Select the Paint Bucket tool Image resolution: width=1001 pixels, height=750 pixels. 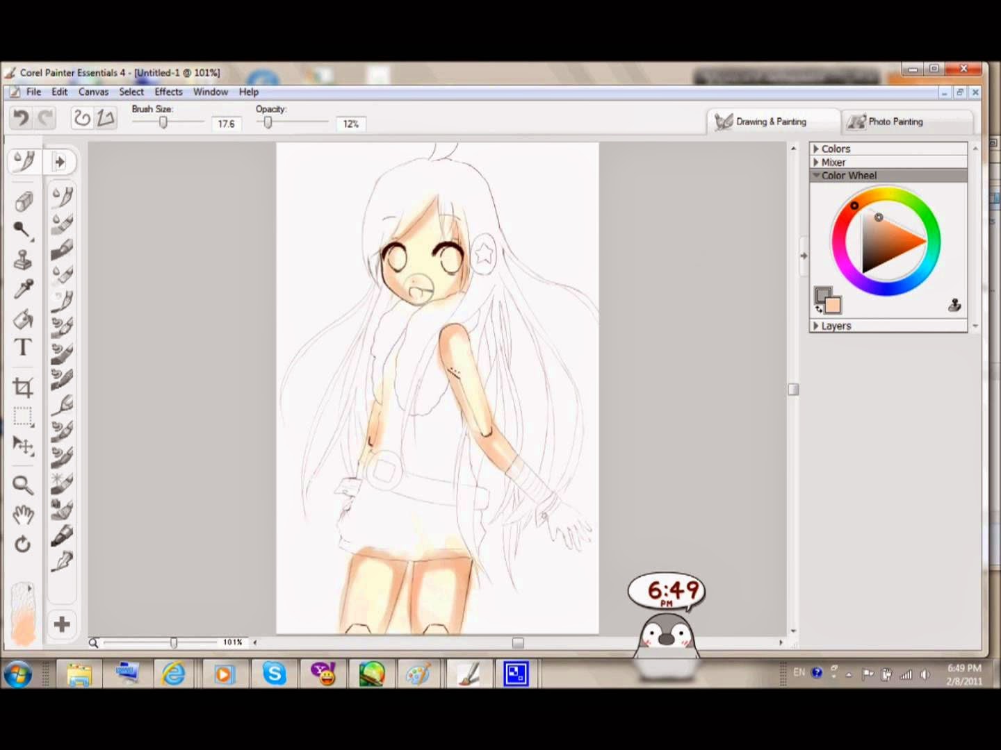click(24, 318)
